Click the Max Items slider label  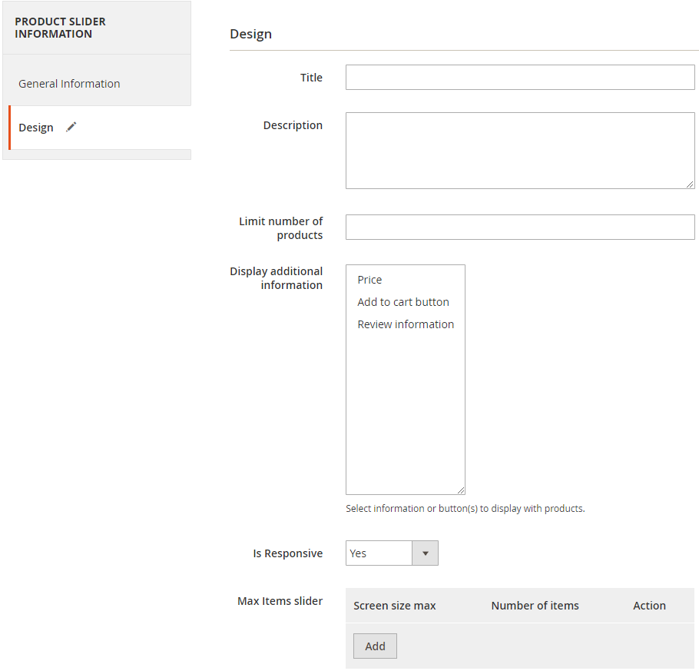point(280,601)
